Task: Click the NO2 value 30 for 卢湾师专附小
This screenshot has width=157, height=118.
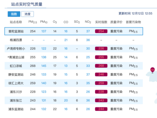Action: click(88, 49)
